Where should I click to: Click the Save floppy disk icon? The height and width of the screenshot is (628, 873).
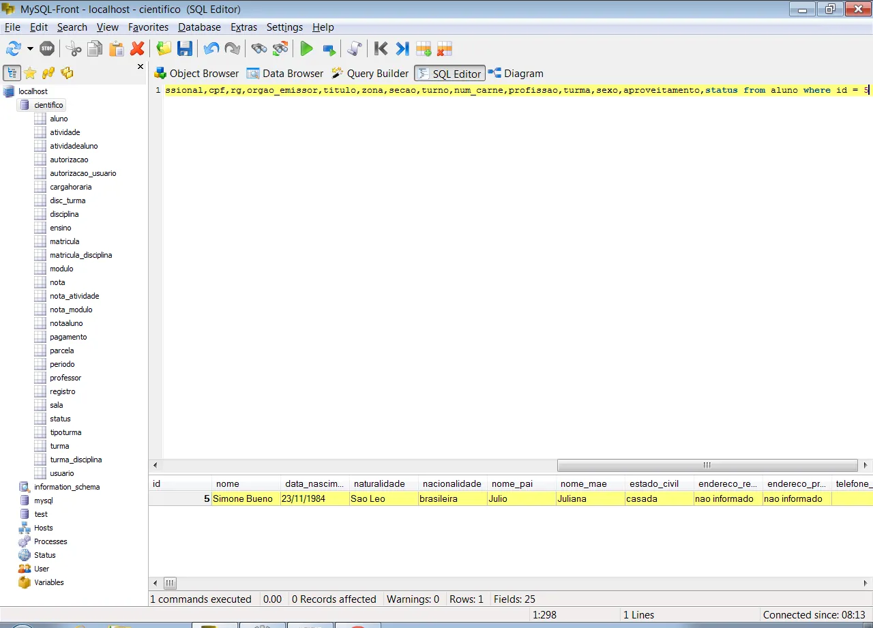(184, 48)
